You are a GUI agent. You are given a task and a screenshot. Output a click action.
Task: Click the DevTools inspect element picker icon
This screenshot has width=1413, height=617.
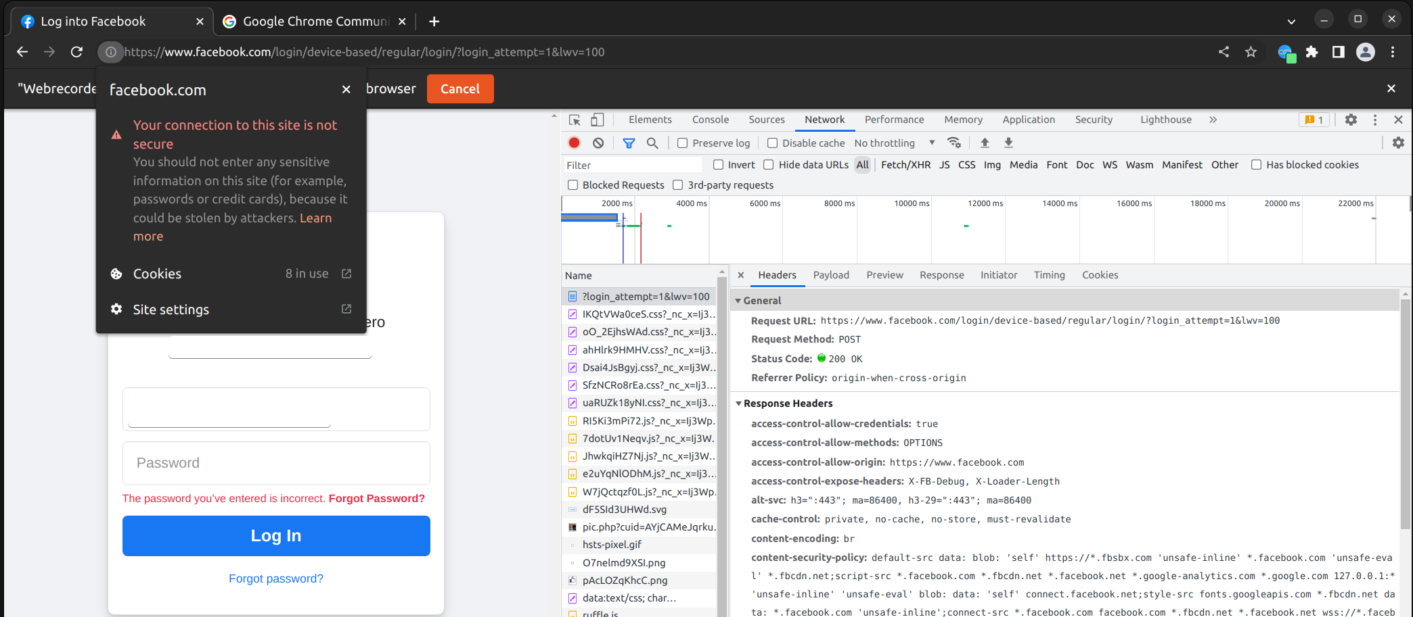point(575,120)
